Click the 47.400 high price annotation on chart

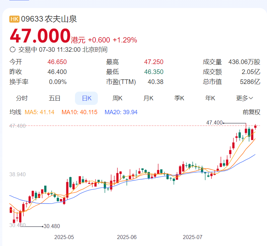214,123
